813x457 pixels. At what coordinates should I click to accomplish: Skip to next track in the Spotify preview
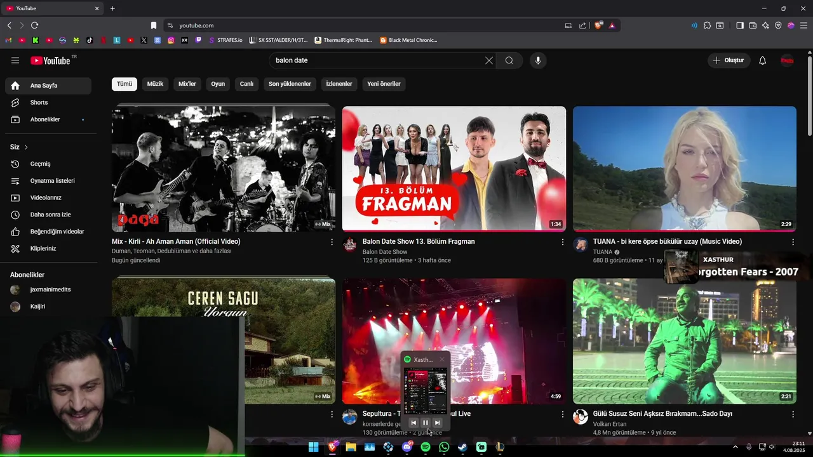[437, 423]
